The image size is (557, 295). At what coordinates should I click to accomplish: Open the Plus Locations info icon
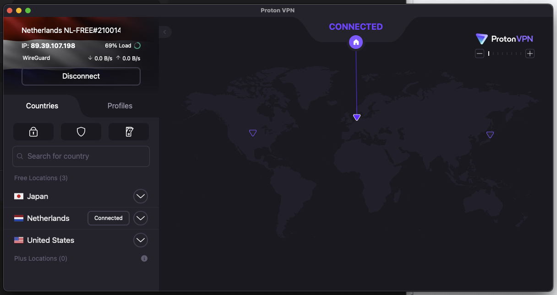pyautogui.click(x=144, y=258)
